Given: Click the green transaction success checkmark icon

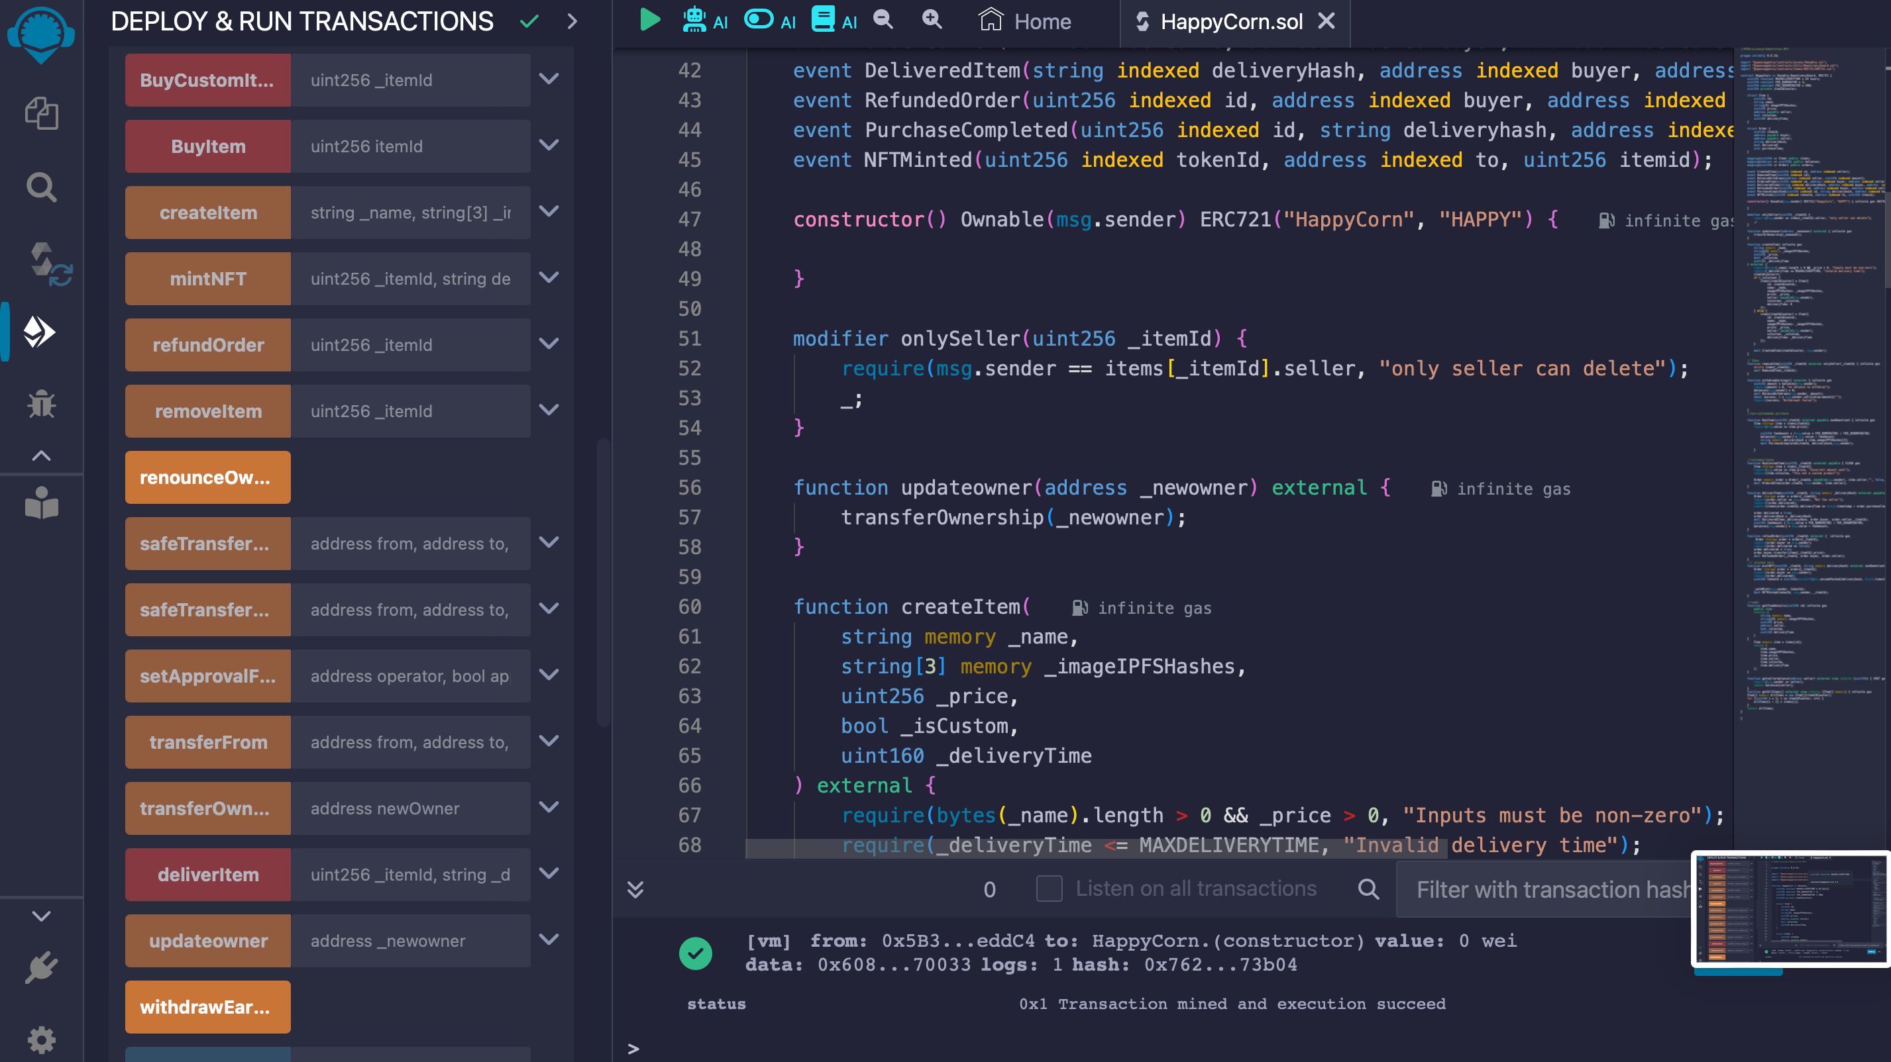Looking at the screenshot, I should [695, 953].
